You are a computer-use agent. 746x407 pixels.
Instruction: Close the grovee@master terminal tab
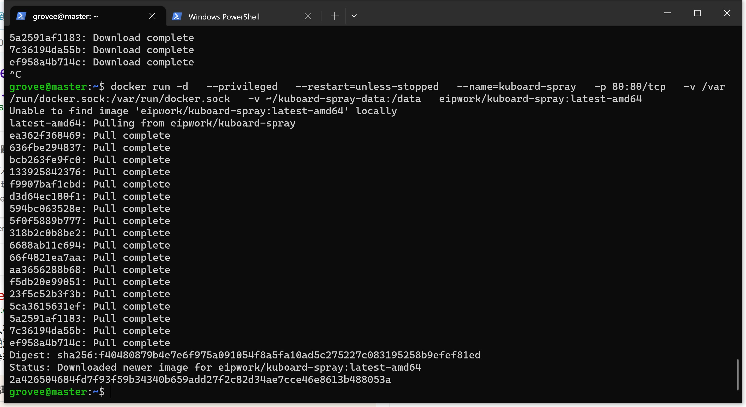[x=152, y=16]
